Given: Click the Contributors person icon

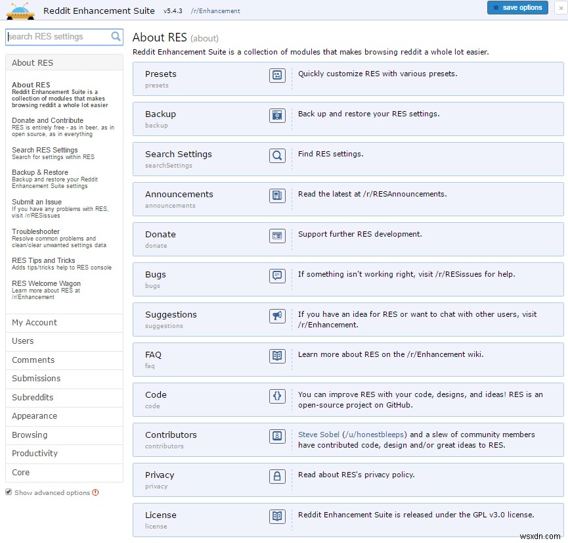Looking at the screenshot, I should 277,437.
